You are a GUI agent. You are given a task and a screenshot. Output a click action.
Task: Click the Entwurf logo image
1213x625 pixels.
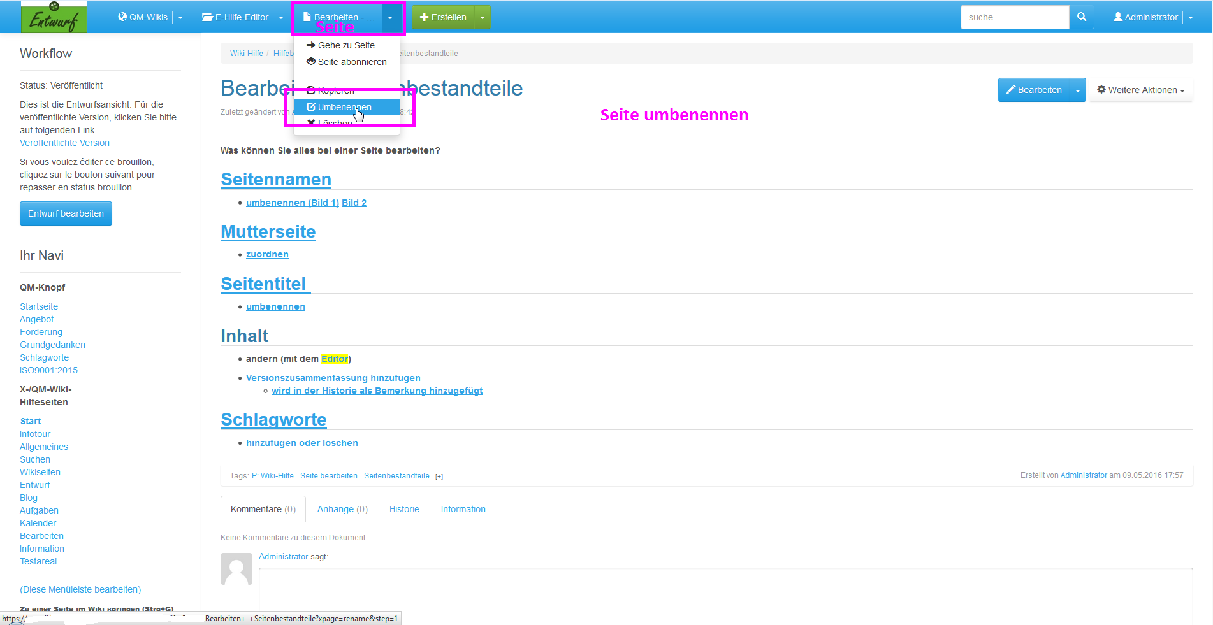(x=54, y=17)
